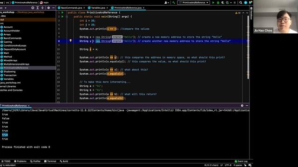This screenshot has width=298, height=167.
Task: Expand all in Project panel
Action: click(38, 8)
